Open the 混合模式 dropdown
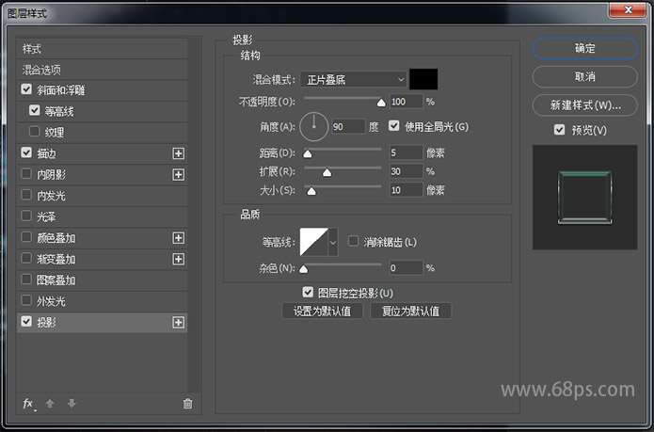This screenshot has height=432, width=654. [355, 80]
